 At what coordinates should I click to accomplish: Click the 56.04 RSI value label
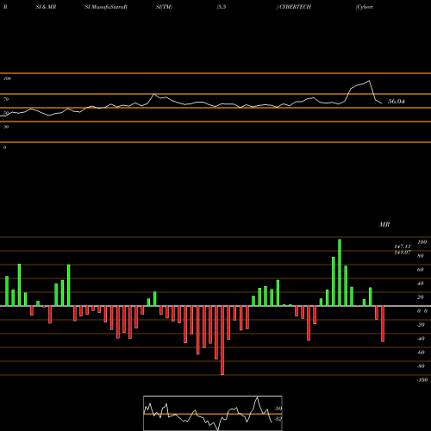pos(397,101)
